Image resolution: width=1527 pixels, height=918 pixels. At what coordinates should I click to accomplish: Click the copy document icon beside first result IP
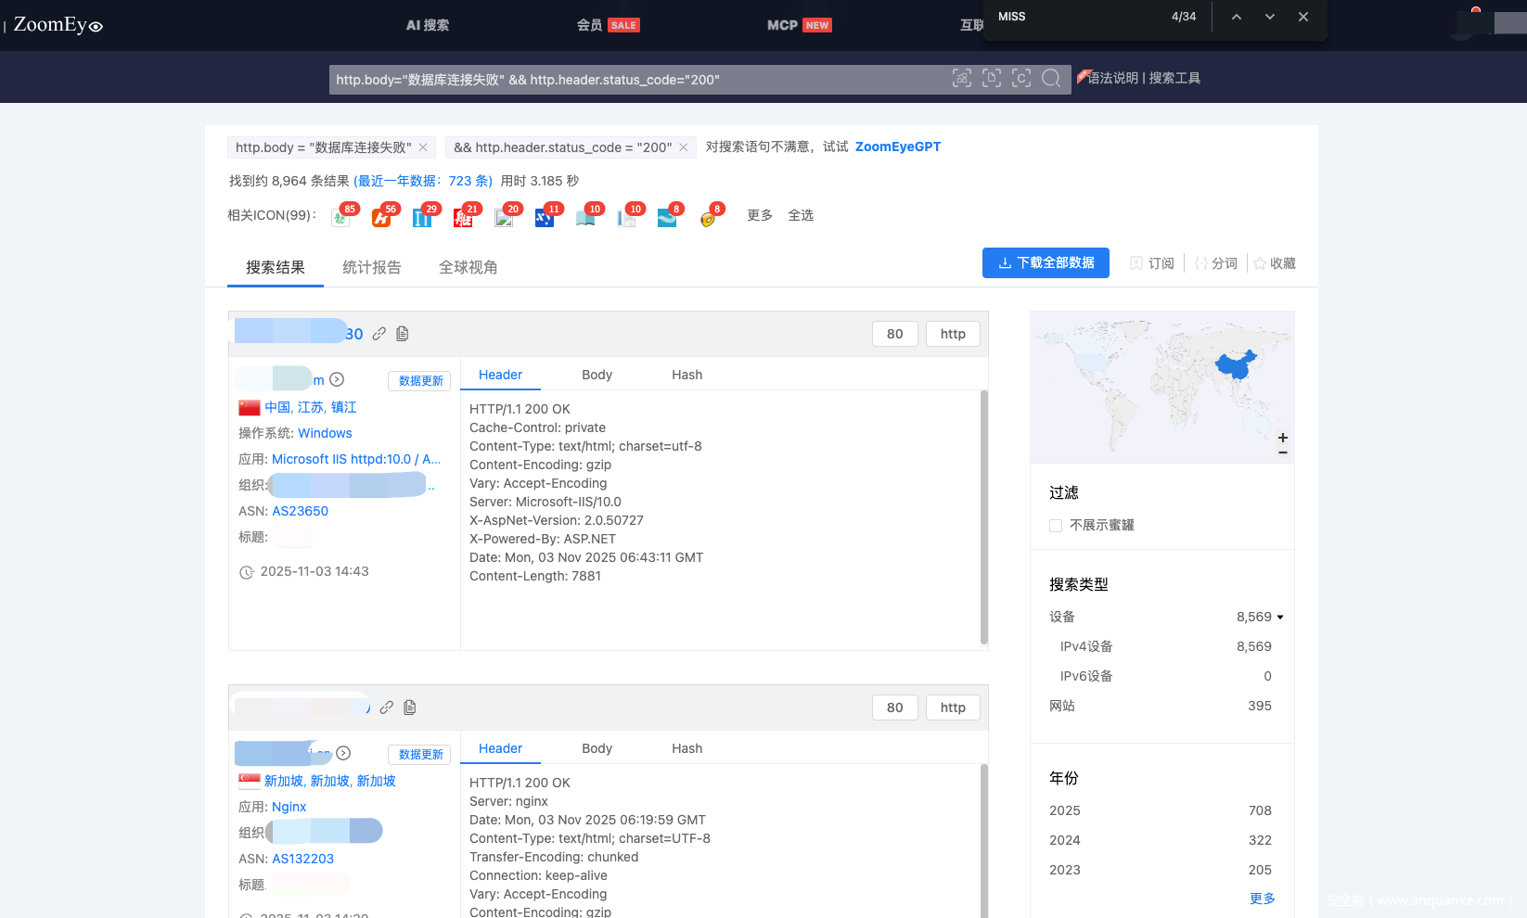[403, 334]
